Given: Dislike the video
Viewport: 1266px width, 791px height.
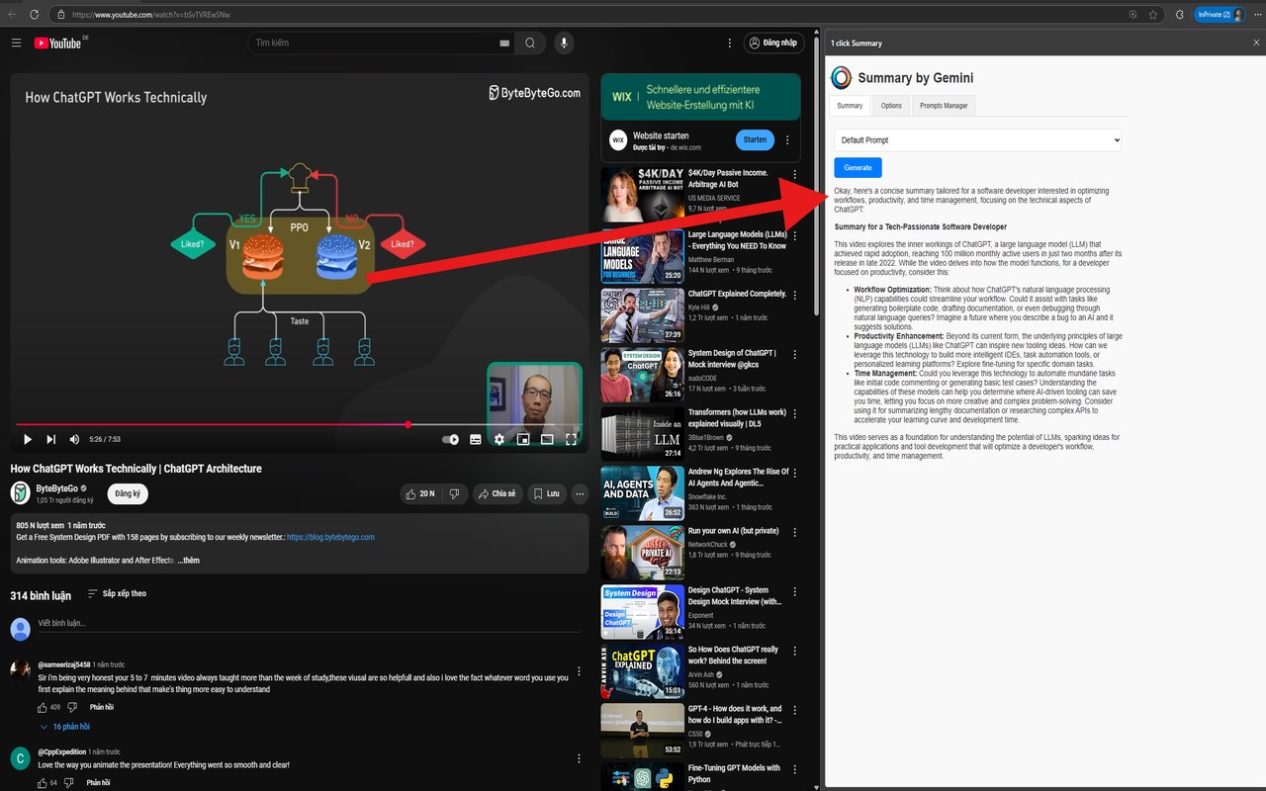Looking at the screenshot, I should click(454, 493).
